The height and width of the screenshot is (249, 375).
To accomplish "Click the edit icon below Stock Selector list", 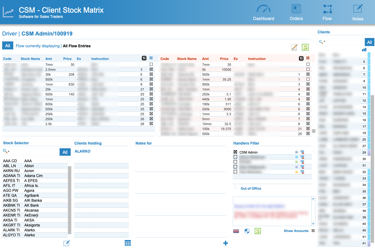I will pos(66,243).
